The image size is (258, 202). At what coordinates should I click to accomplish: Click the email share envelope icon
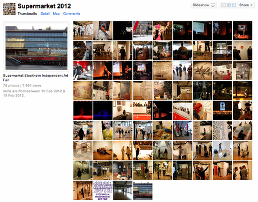click(x=223, y=5)
